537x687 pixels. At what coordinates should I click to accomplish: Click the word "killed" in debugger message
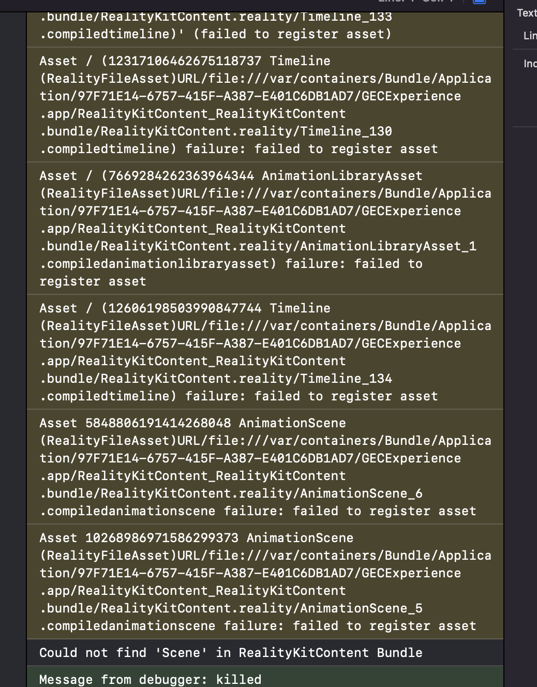coord(238,679)
